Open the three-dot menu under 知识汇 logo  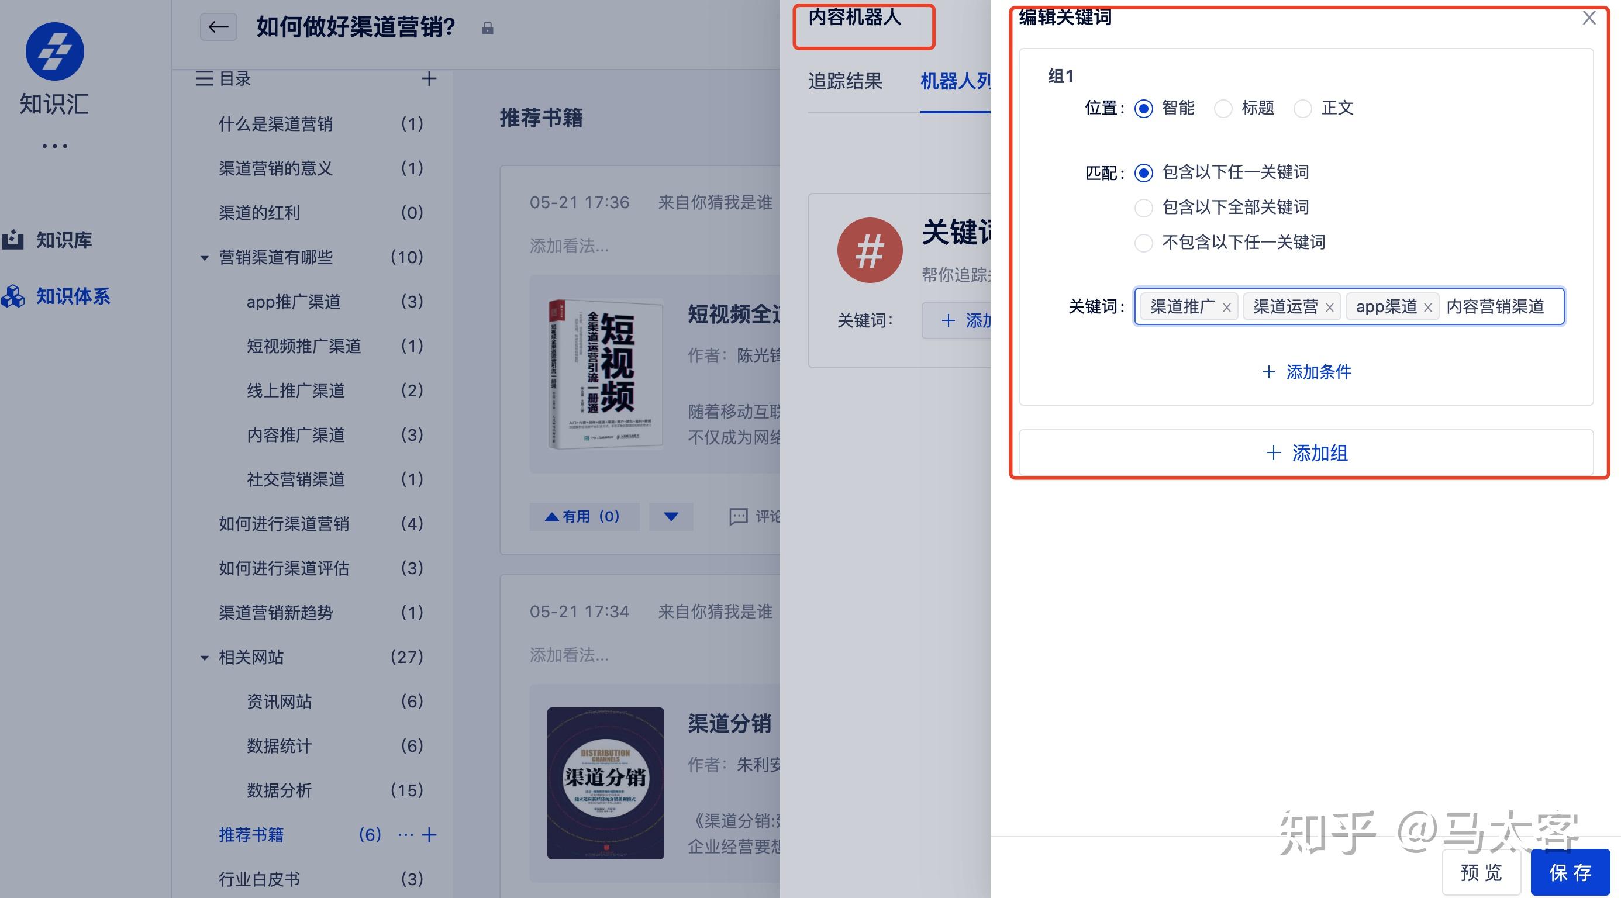click(55, 146)
